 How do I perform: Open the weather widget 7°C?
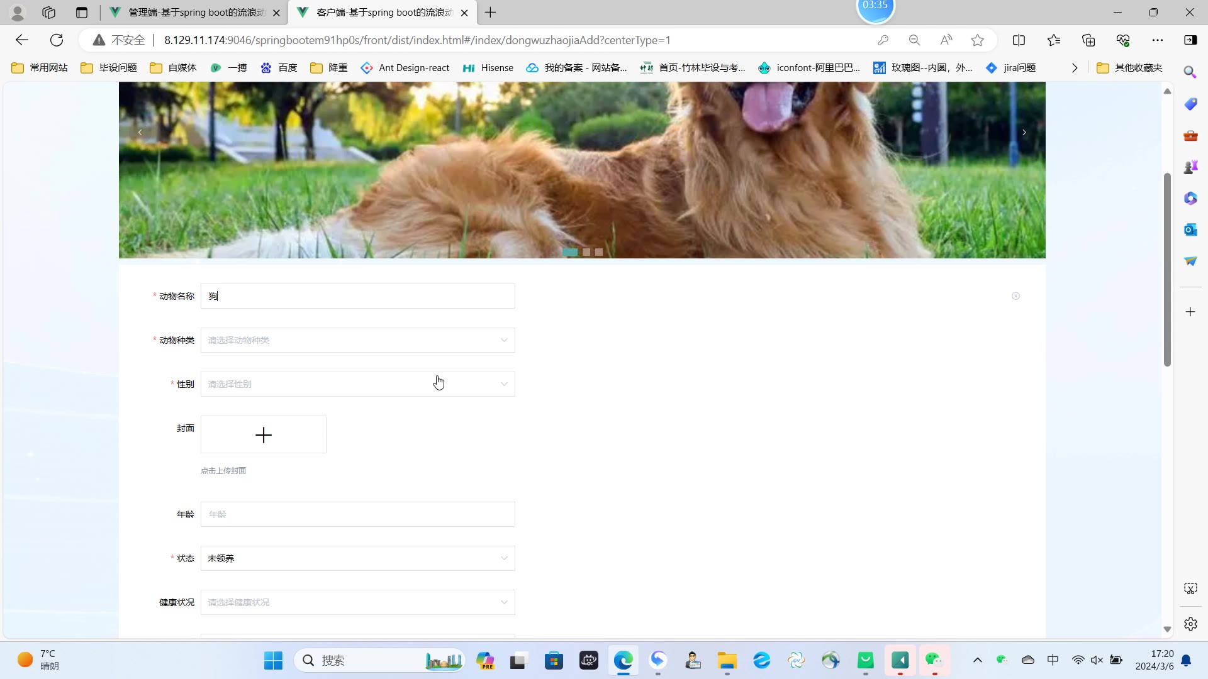pyautogui.click(x=38, y=660)
